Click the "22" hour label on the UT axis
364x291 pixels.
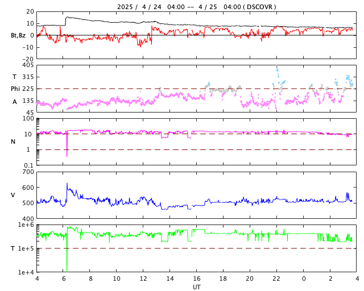[276, 278]
